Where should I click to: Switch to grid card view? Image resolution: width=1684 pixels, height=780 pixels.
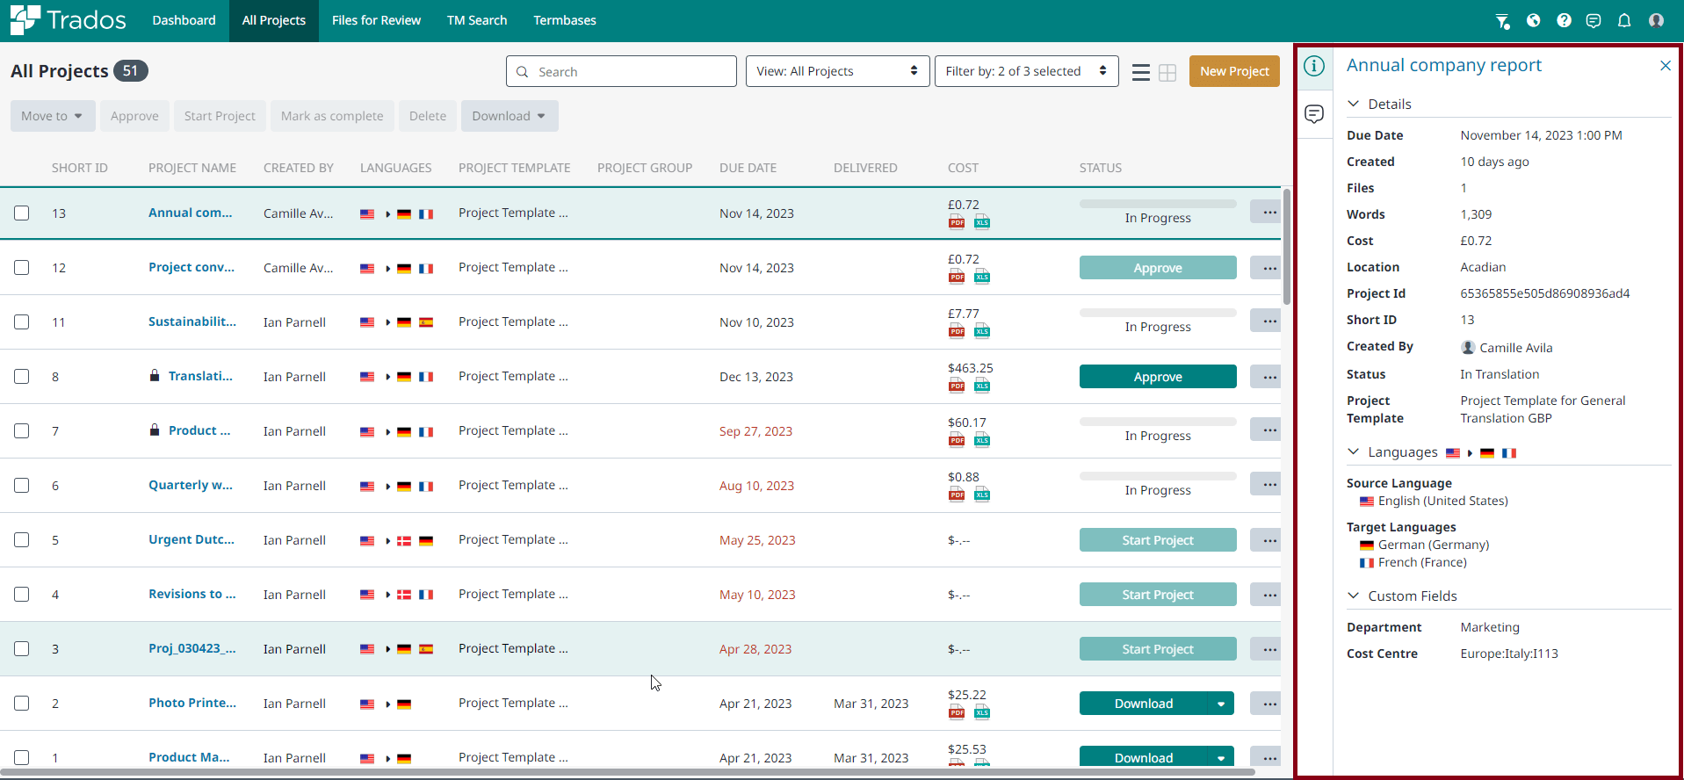coord(1167,73)
